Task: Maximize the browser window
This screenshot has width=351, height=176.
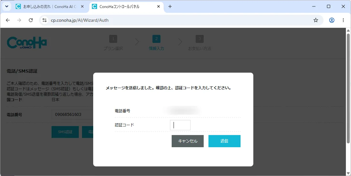Action: click(328, 6)
